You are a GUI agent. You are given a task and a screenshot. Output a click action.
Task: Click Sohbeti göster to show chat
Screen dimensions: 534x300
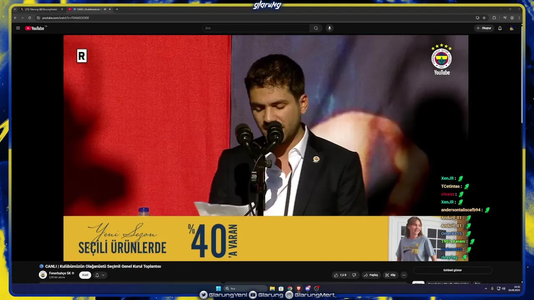pyautogui.click(x=452, y=270)
